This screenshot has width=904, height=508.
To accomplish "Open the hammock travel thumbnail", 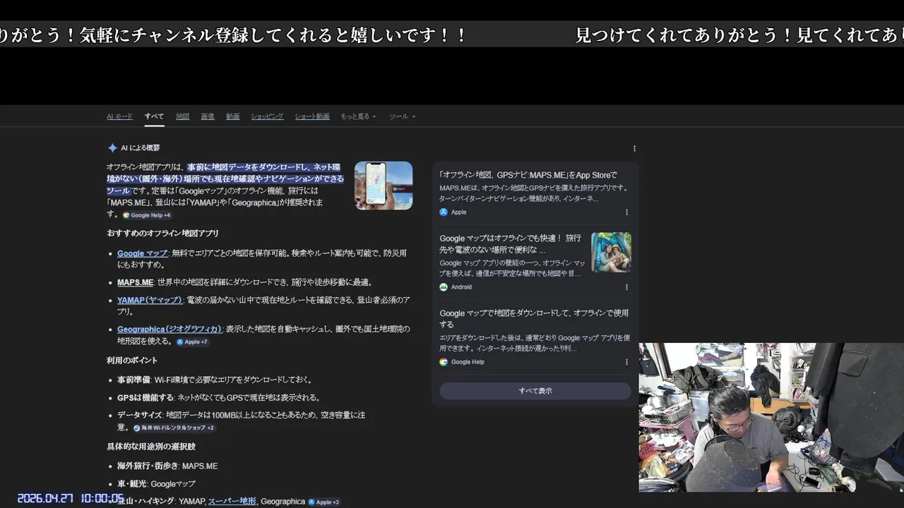I will (611, 252).
